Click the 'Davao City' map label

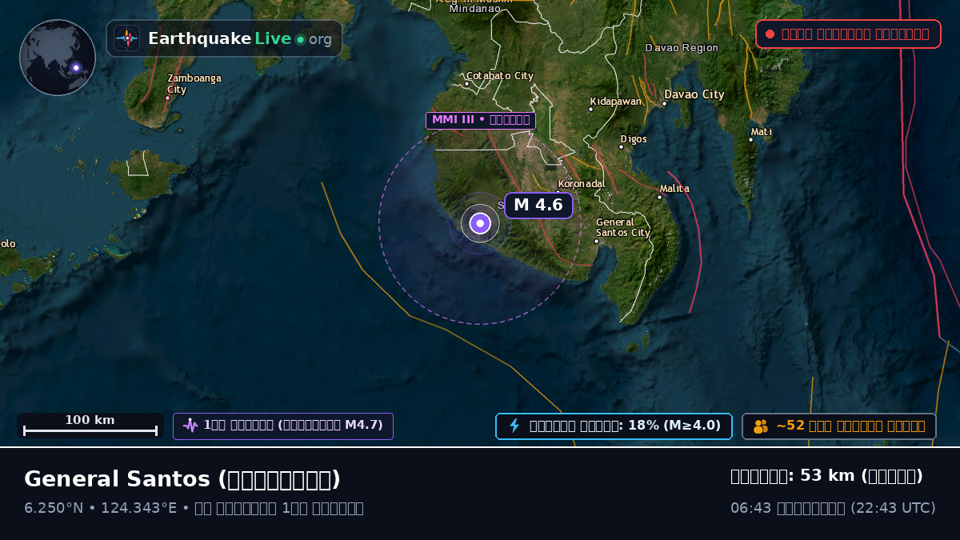coord(694,94)
